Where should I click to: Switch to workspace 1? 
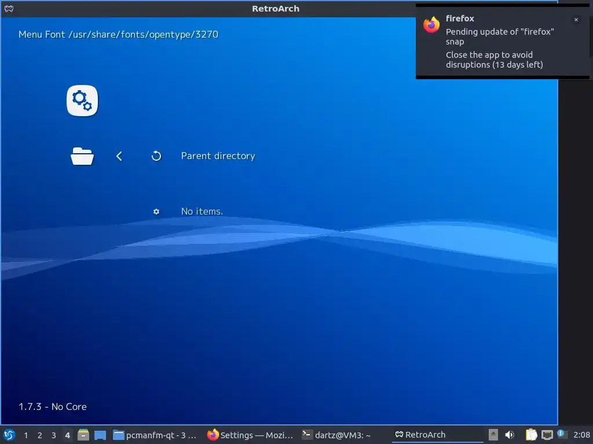pos(25,435)
